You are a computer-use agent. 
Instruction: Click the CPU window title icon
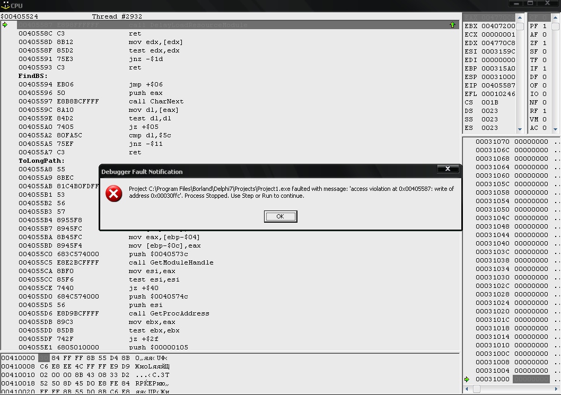[5, 5]
